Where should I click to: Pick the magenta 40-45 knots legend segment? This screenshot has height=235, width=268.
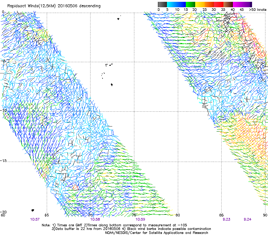(x=238, y=4)
